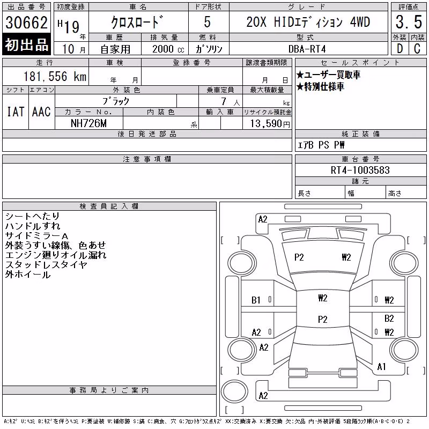Select the inspector note シートへたり
Viewport: 429px width, 429px height.
click(32, 216)
